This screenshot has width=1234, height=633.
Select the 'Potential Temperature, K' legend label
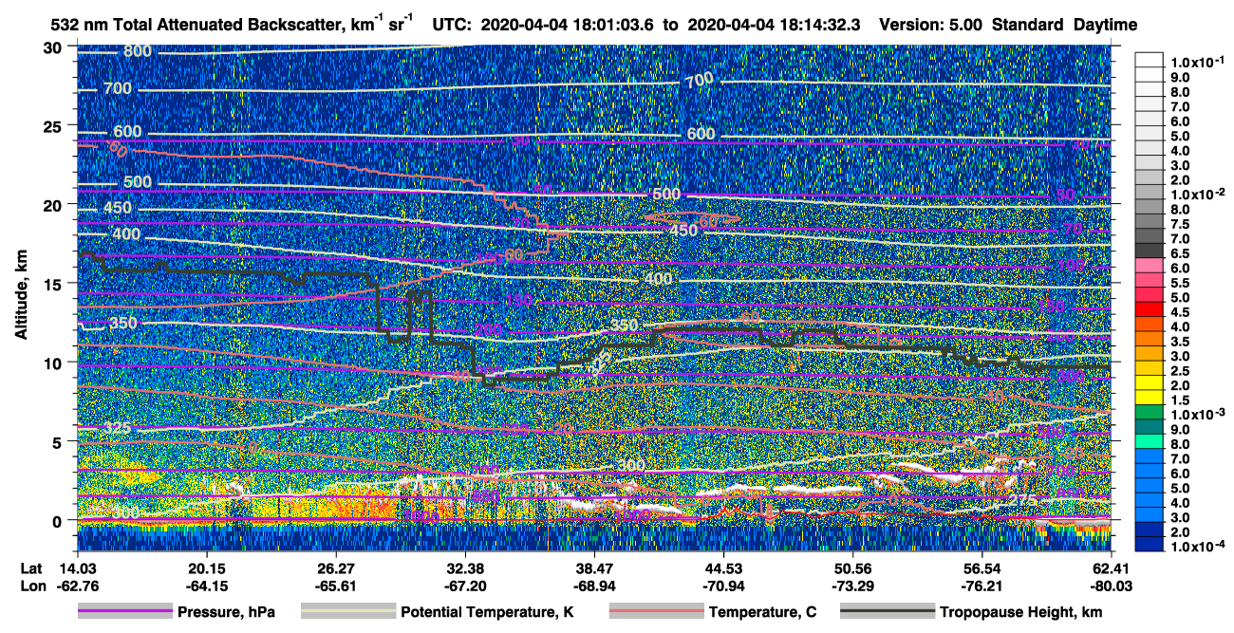point(487,612)
